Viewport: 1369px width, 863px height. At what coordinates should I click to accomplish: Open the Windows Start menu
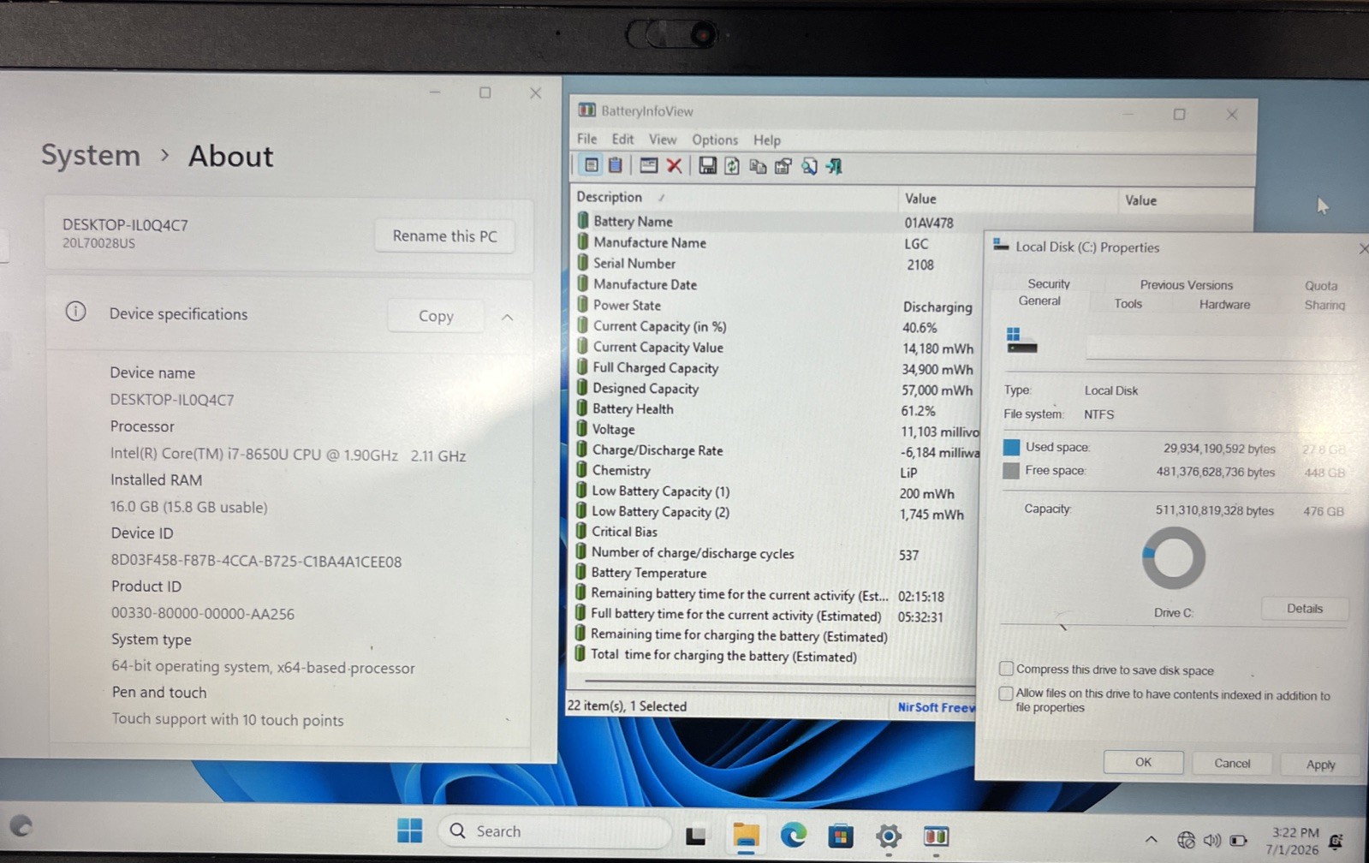coord(409,830)
